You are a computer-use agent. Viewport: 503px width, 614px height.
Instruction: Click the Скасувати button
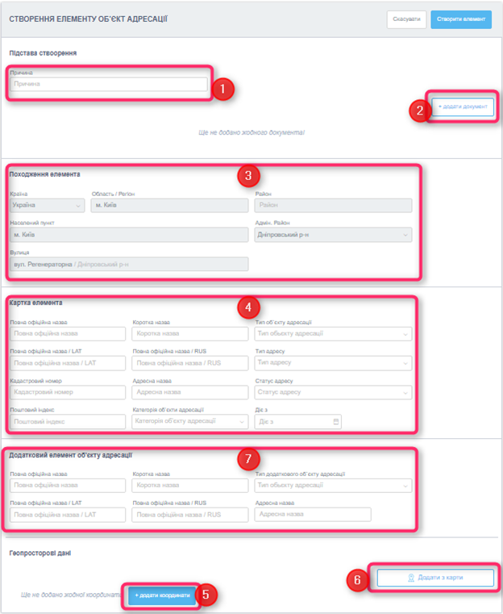click(407, 19)
